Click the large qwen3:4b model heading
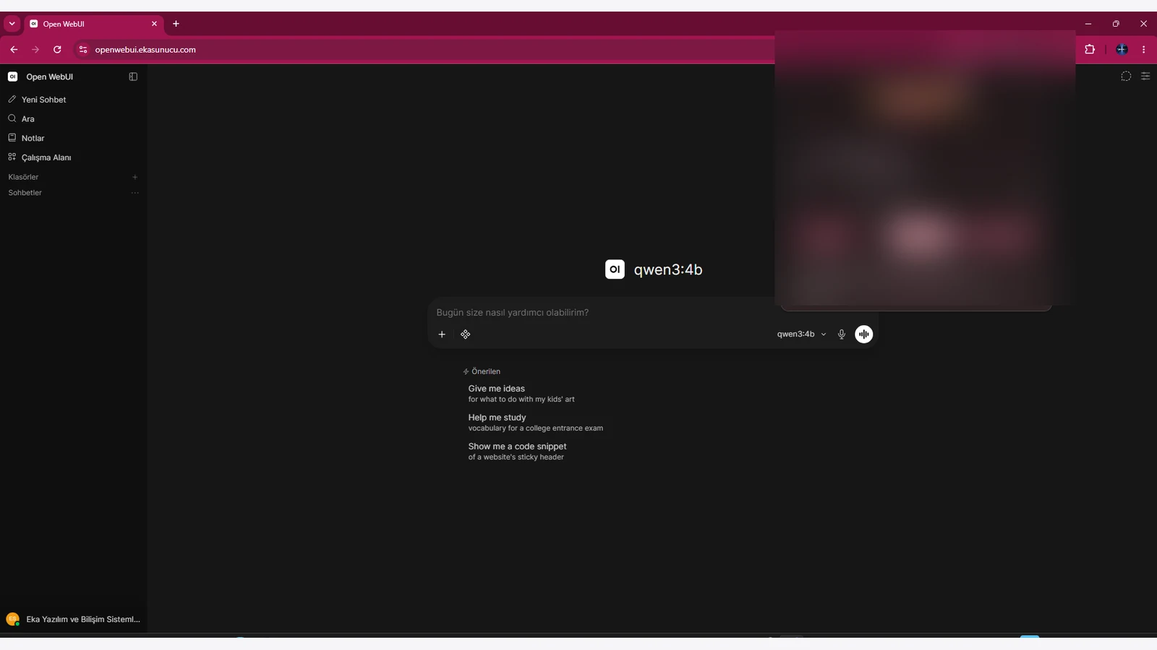 pyautogui.click(x=668, y=269)
